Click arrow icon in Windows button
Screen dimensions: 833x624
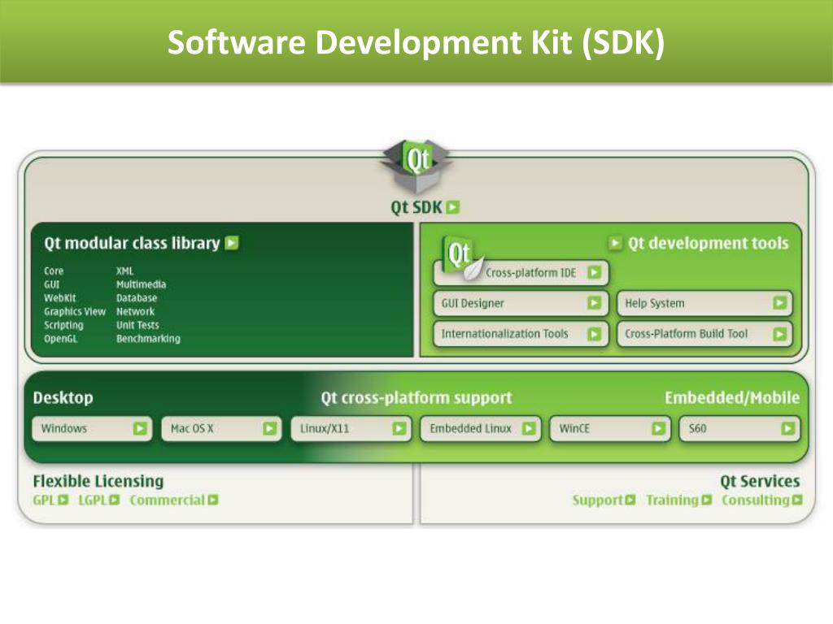tap(140, 428)
